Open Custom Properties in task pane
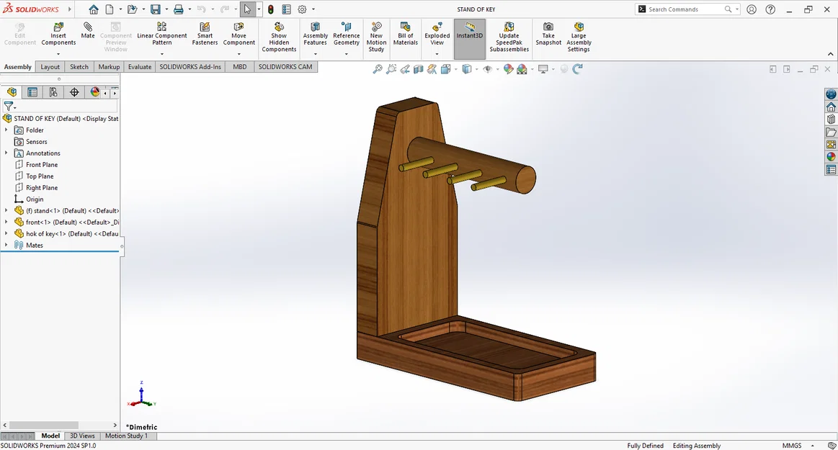 point(831,170)
